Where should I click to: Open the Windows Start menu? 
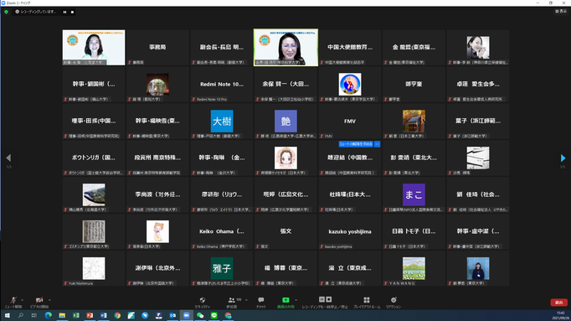click(7, 315)
